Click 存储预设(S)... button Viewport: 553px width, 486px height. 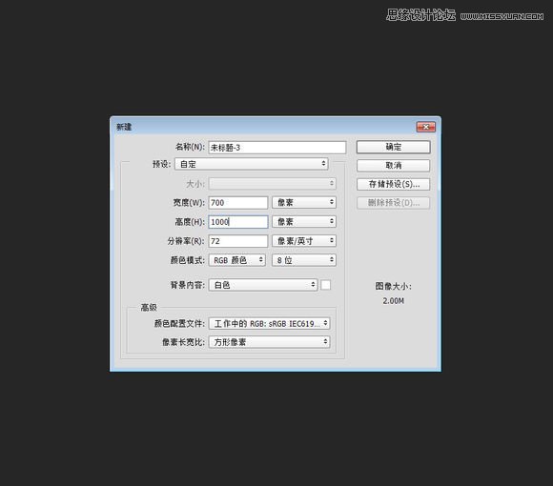[393, 184]
